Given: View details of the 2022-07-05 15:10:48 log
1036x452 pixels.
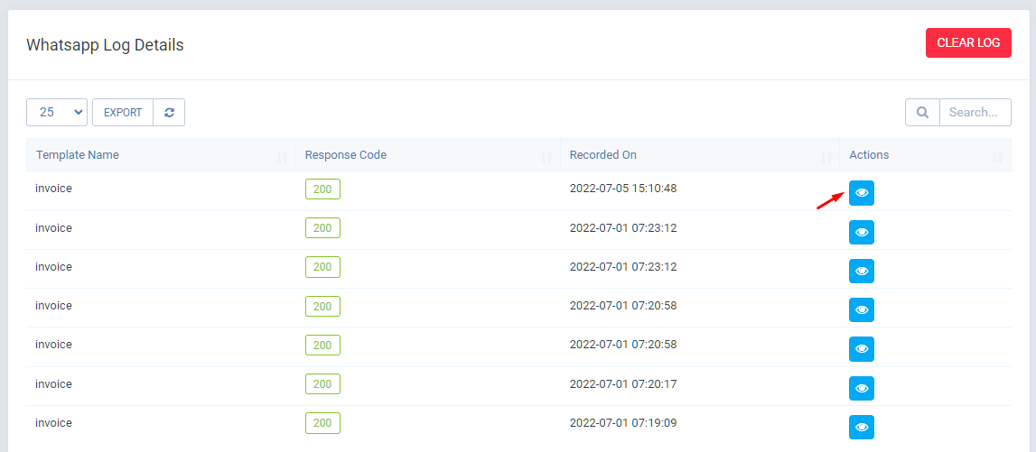Looking at the screenshot, I should [x=861, y=193].
